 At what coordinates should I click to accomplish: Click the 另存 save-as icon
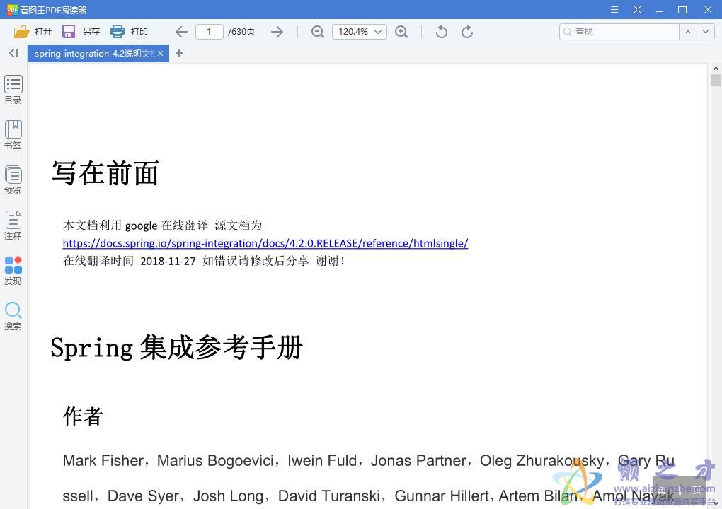tap(69, 32)
